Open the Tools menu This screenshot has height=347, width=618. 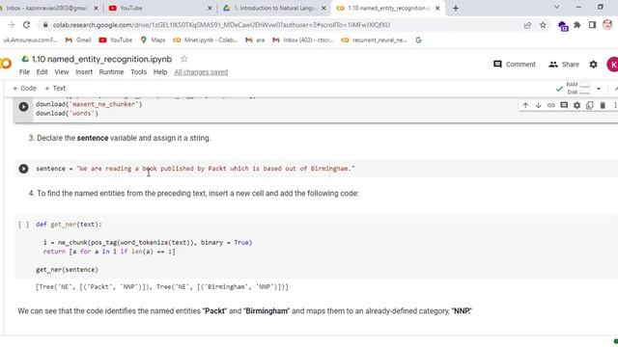coord(138,72)
